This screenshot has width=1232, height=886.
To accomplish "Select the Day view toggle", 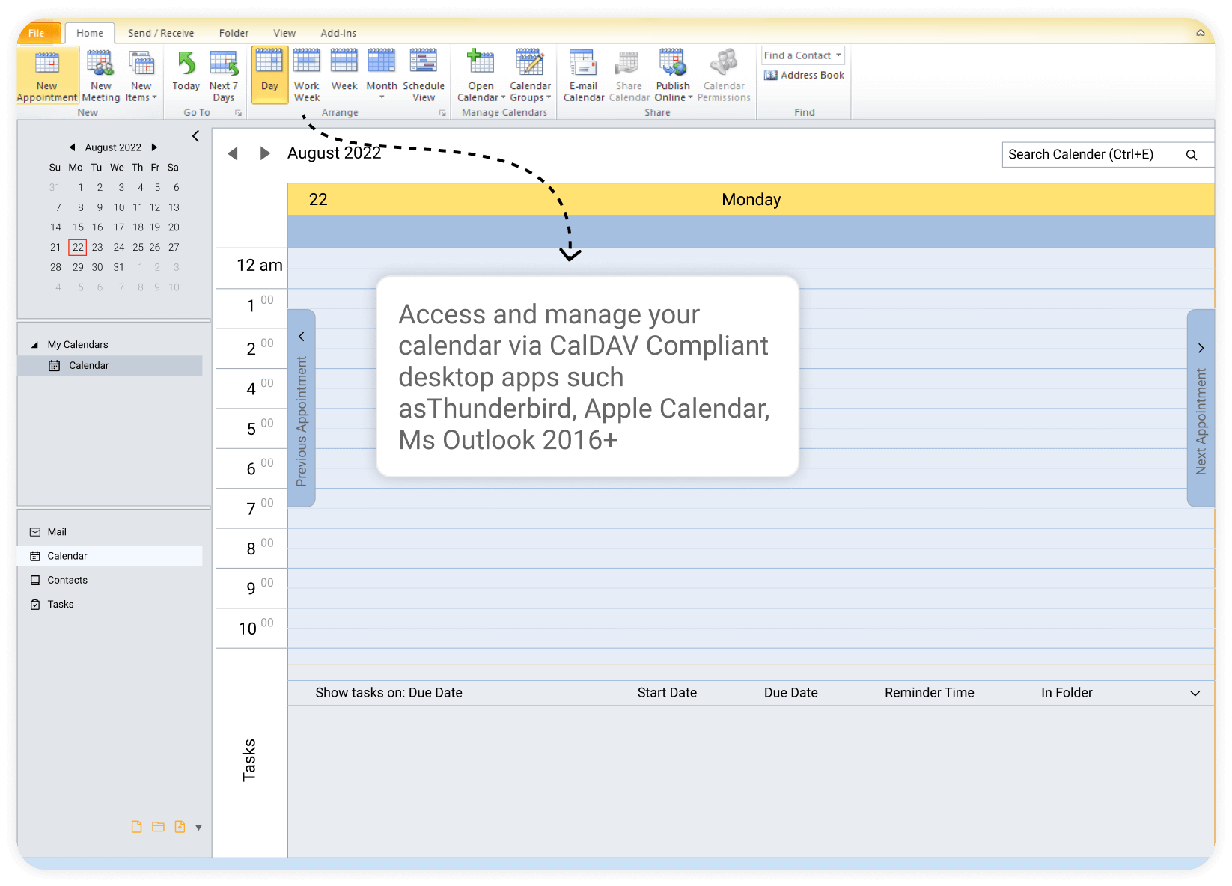I will click(x=269, y=75).
